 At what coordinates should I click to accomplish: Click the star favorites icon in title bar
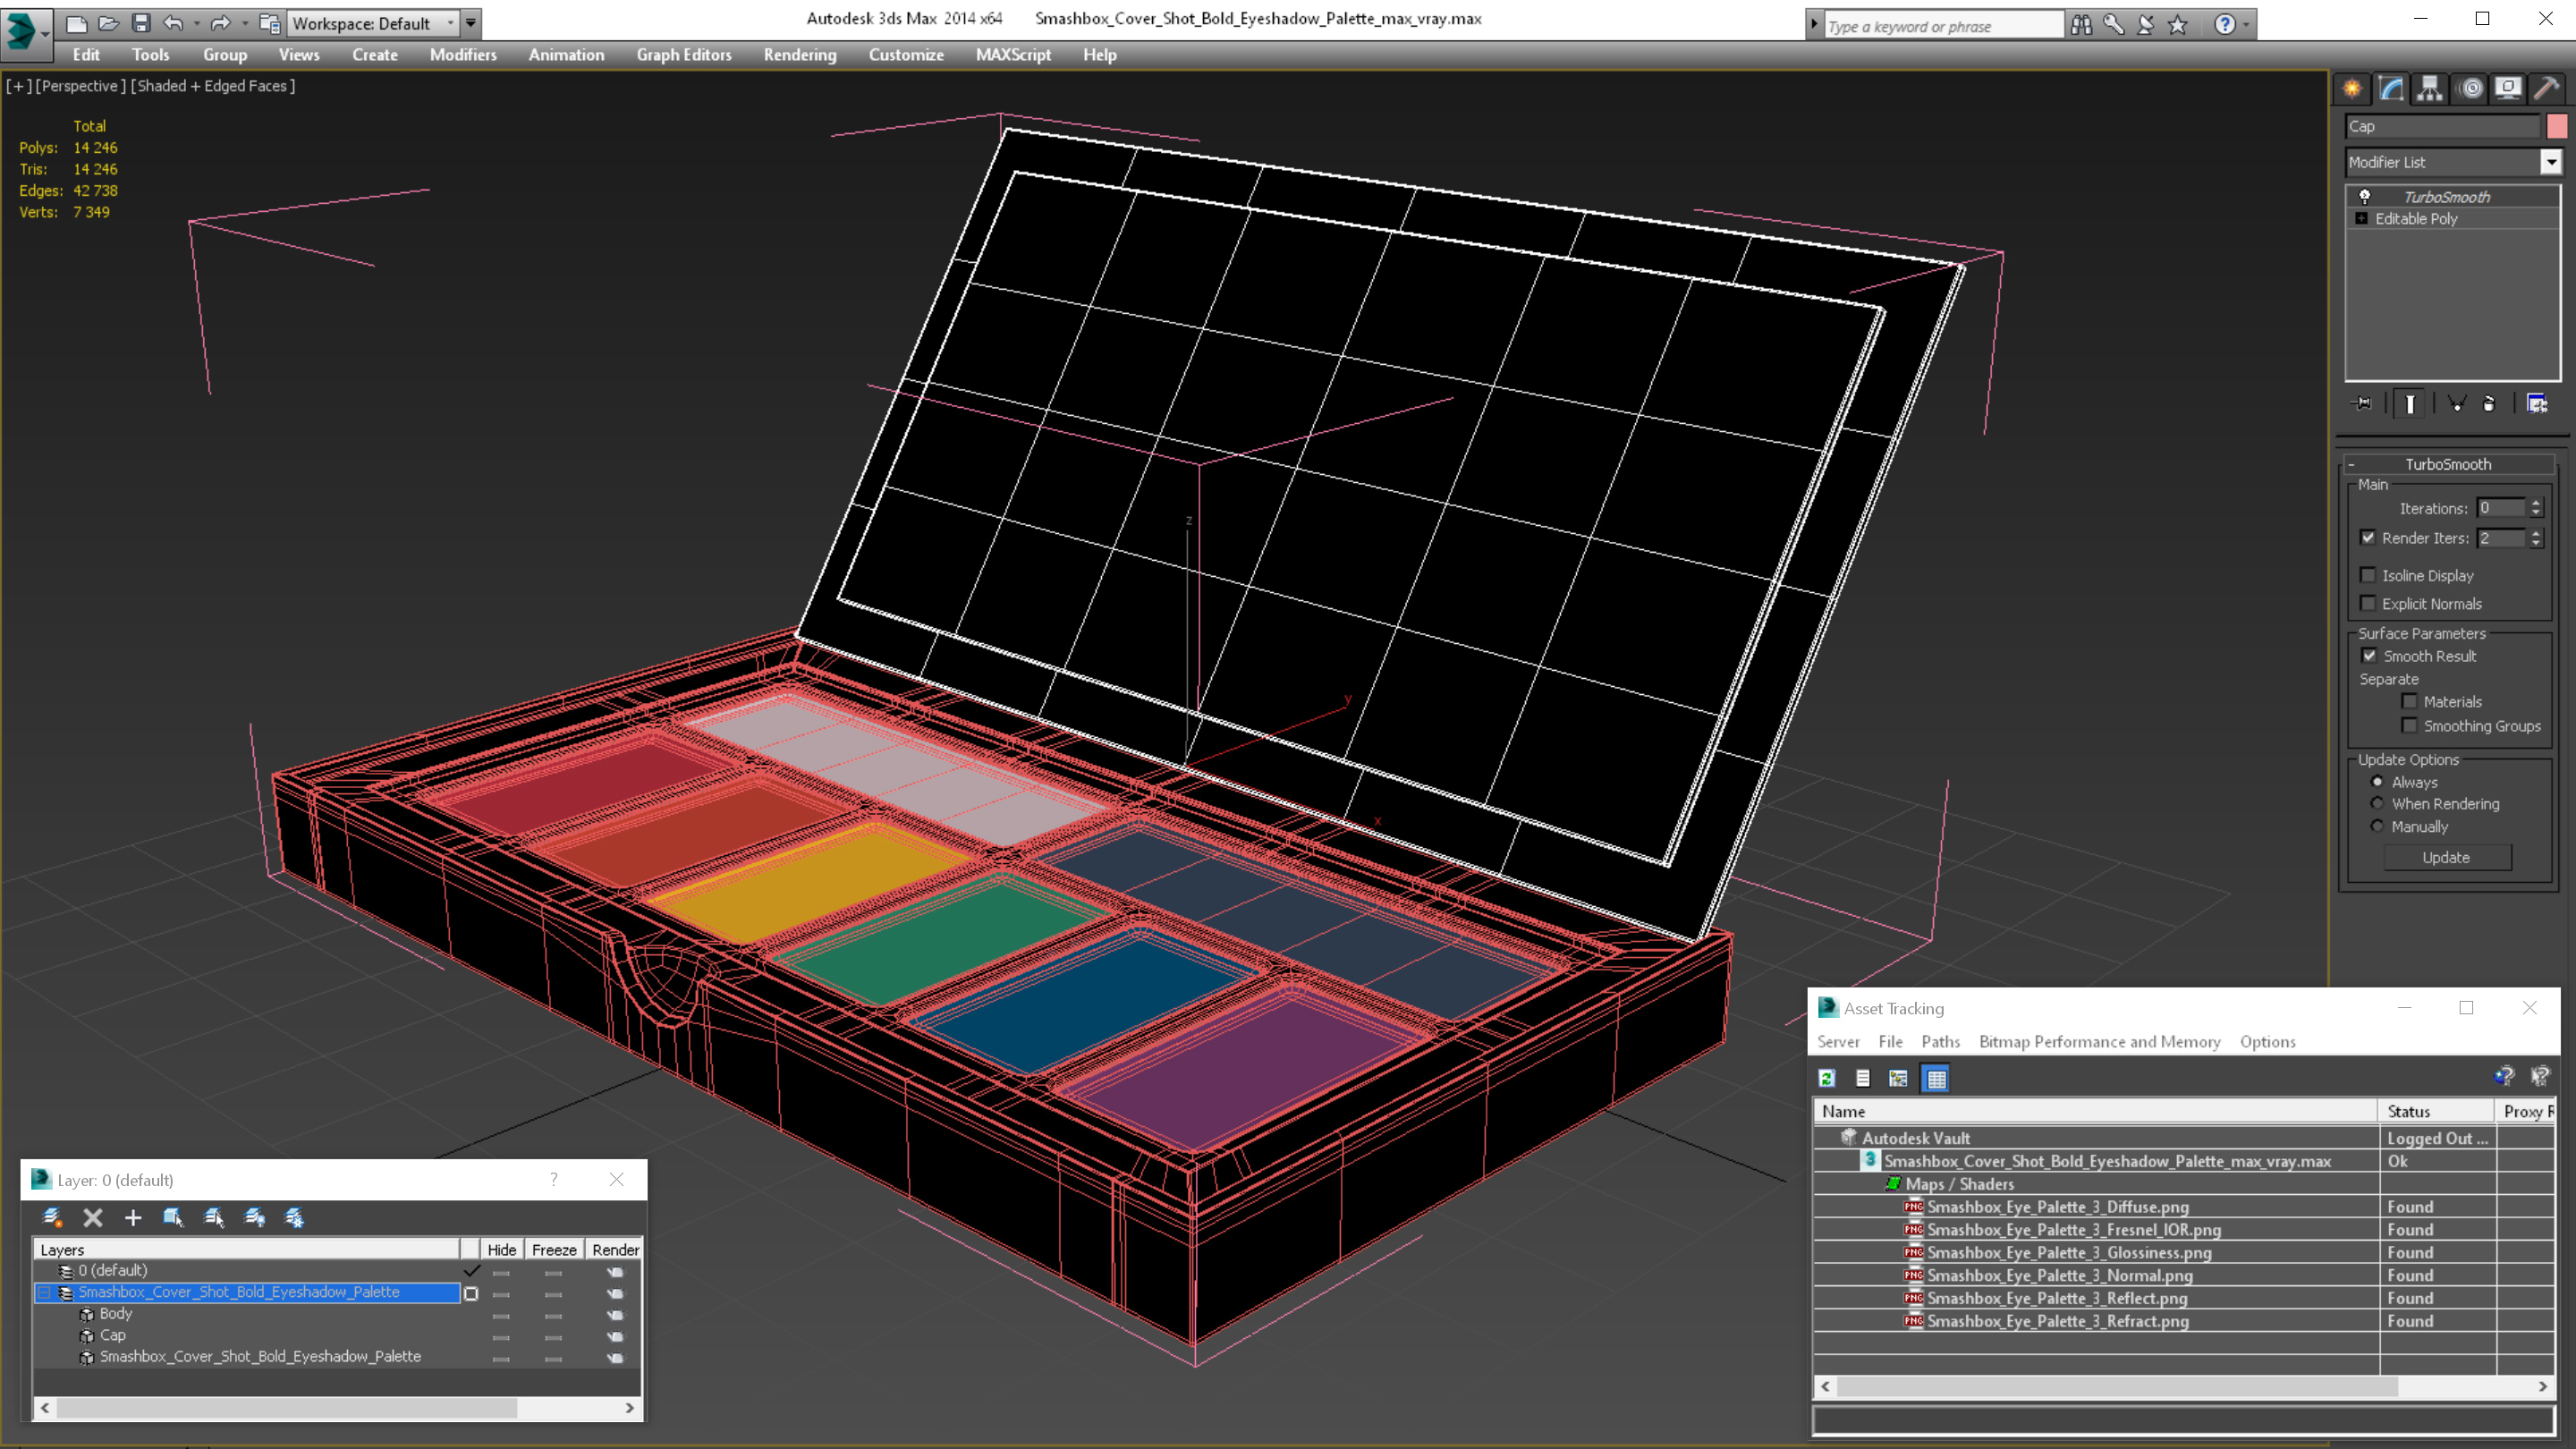2177,24
